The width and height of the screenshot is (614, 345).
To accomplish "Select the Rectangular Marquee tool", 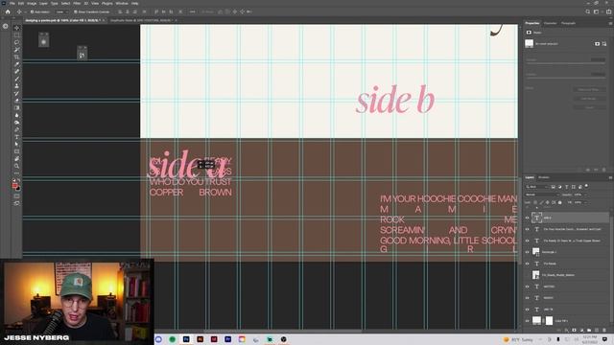I will tap(17, 35).
